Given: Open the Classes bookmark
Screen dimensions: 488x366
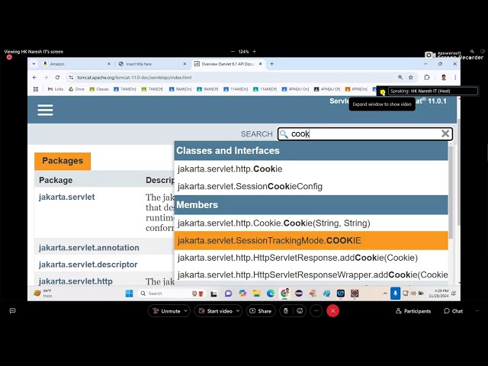Looking at the screenshot, I should tap(99, 89).
